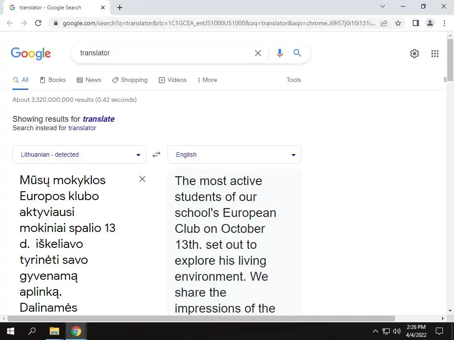The width and height of the screenshot is (454, 340).
Task: Click the browser back arrow
Action: (10, 23)
